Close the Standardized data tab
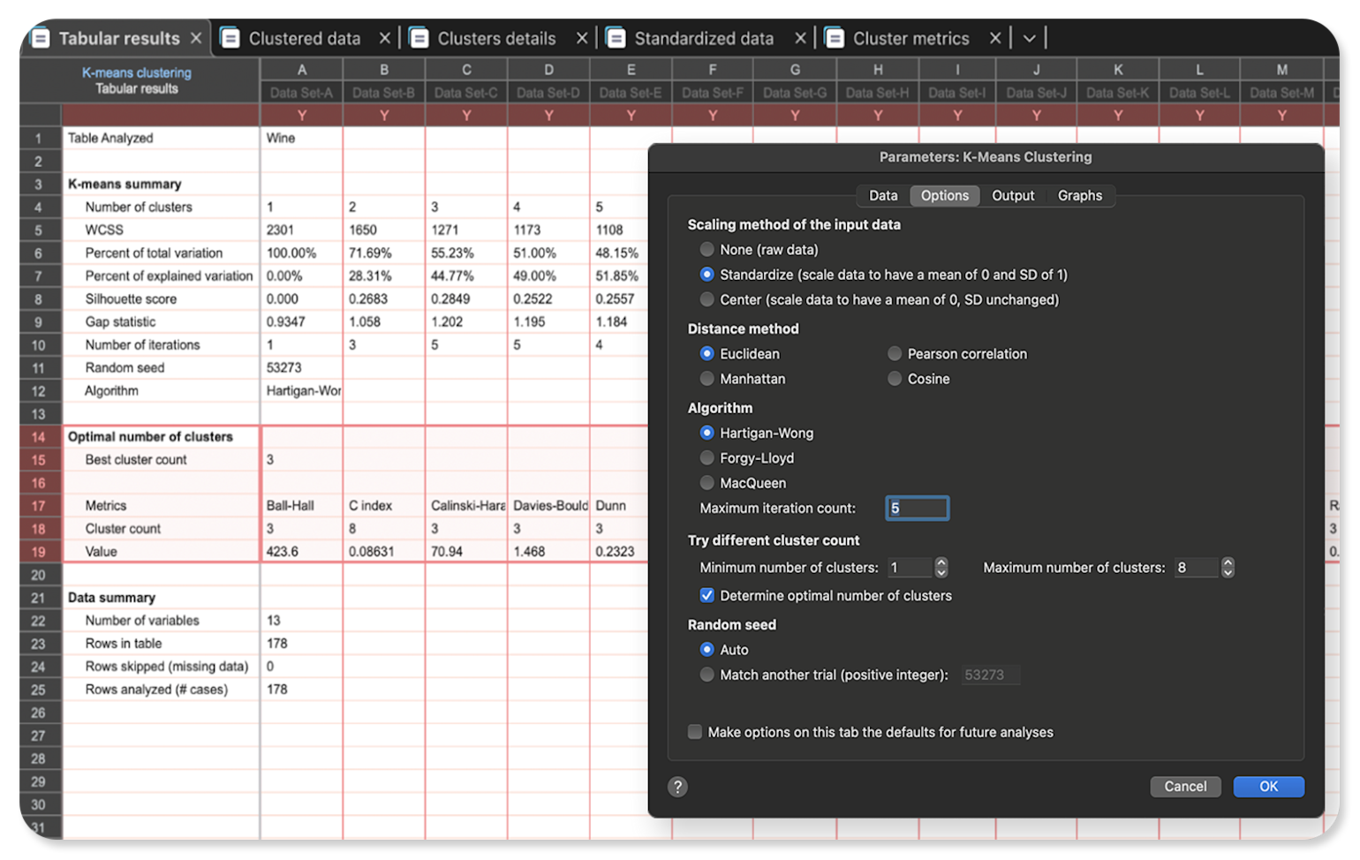Viewport: 1360px width, 860px height. tap(800, 38)
